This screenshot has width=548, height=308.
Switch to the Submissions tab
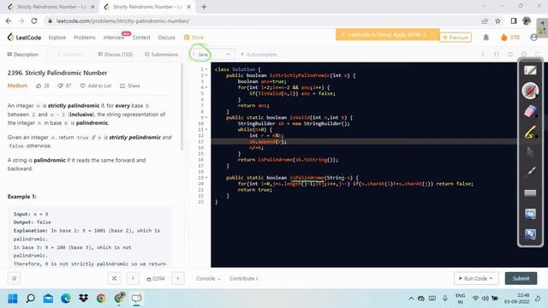click(x=161, y=55)
